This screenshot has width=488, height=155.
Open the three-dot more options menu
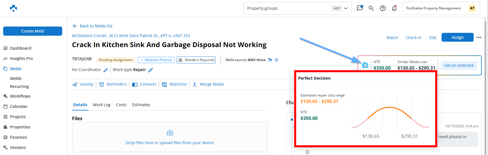click(479, 37)
